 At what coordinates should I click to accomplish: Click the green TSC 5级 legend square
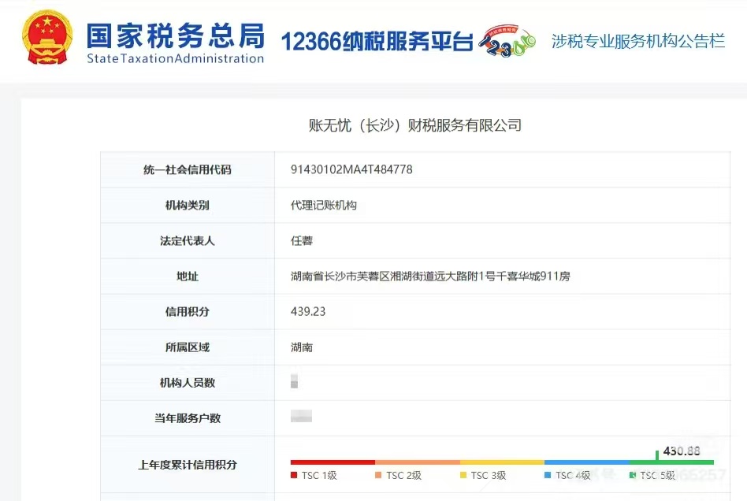tap(632, 476)
